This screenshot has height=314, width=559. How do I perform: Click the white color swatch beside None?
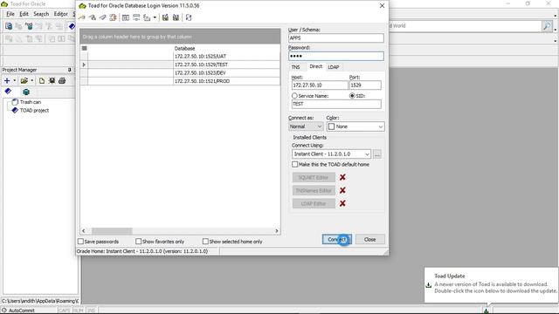coord(332,126)
